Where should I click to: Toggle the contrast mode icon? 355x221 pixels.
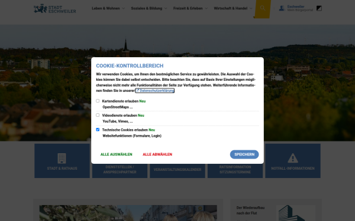tap(319, 8)
